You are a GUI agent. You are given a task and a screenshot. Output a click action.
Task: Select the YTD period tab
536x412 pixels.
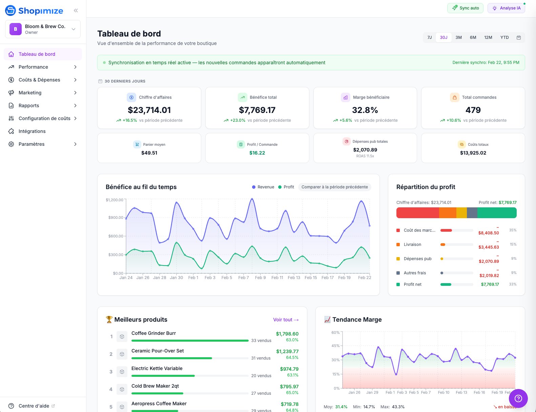point(504,38)
